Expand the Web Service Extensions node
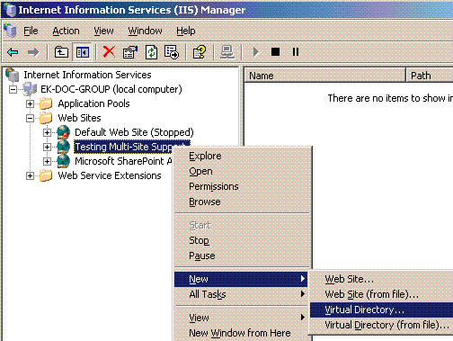 click(30, 175)
